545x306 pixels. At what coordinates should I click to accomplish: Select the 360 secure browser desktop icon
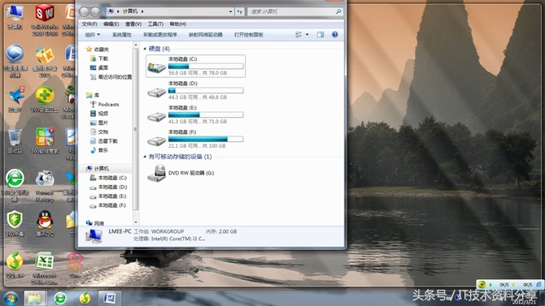pyautogui.click(x=15, y=186)
